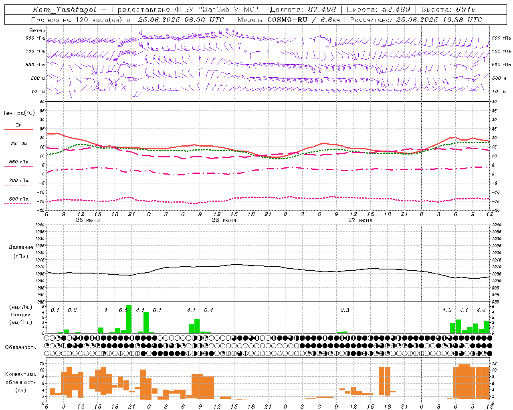Click the 0.3 precipitation total value
The width and height of the screenshot is (513, 410).
click(345, 310)
